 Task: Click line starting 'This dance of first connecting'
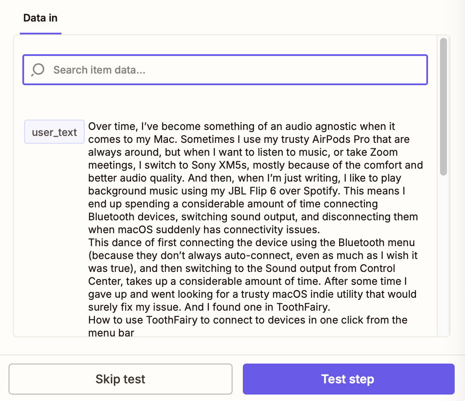click(x=251, y=243)
